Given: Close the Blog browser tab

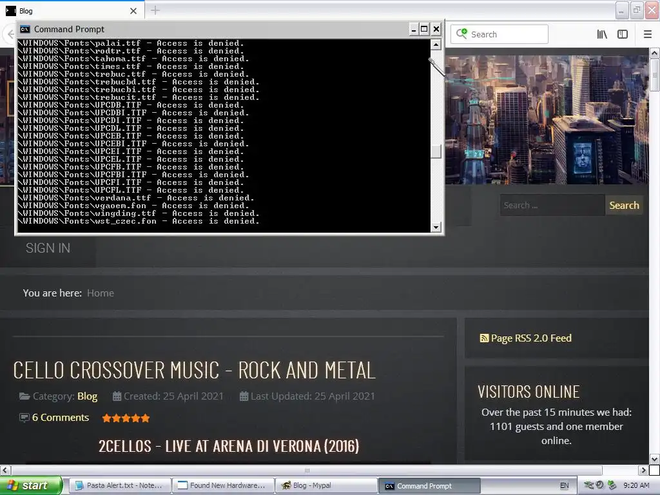Looking at the screenshot, I should pos(133,11).
